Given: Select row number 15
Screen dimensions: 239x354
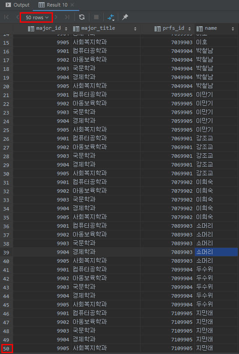Looking at the screenshot, I should [6, 43].
